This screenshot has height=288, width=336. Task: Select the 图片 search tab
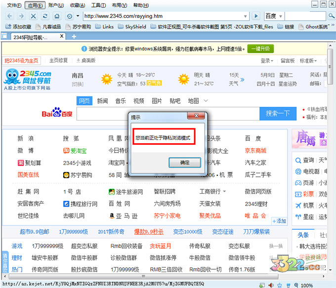point(157,101)
